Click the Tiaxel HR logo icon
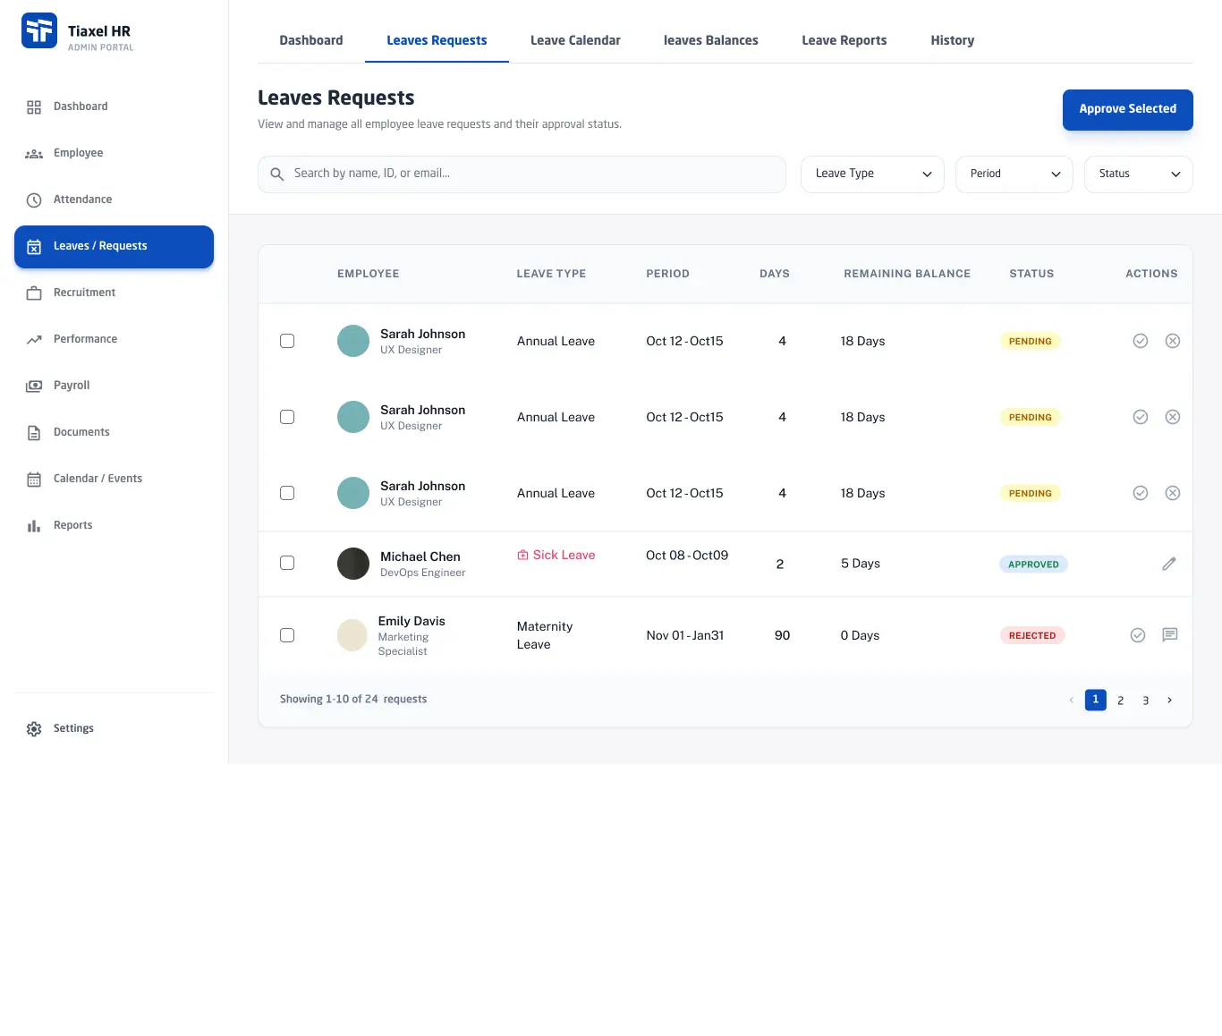Screen dimensions: 1222x1036 (39, 30)
